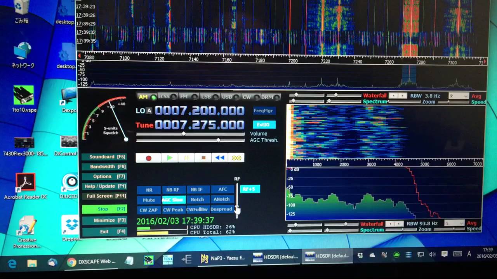
Task: Click the green Stop [F2] button
Action: pos(104,209)
